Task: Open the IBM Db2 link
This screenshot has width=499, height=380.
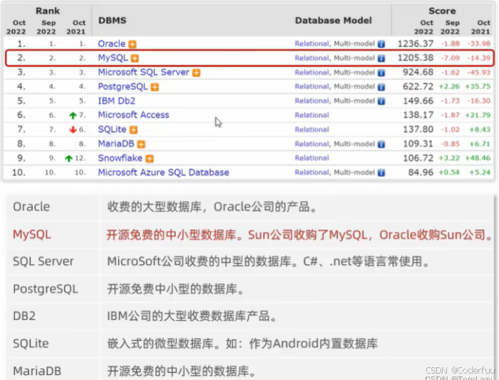Action: [117, 101]
